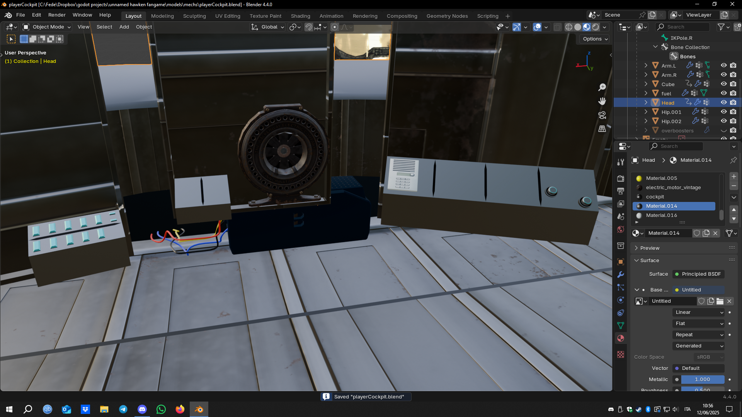
Task: Switch to the Shading workspace tab
Action: point(300,16)
